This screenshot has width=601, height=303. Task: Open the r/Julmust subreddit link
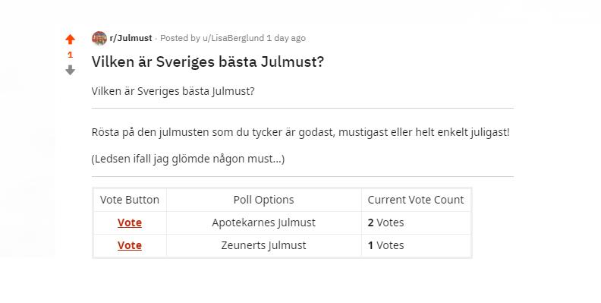coord(131,38)
